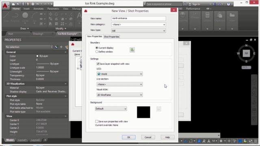Expand the Draw panel flyout
This screenshot has width=260, height=146.
tap(24, 28)
